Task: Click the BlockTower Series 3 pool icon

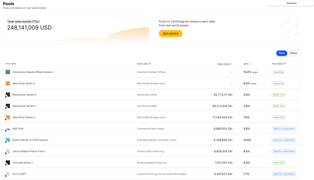Action: click(8, 106)
